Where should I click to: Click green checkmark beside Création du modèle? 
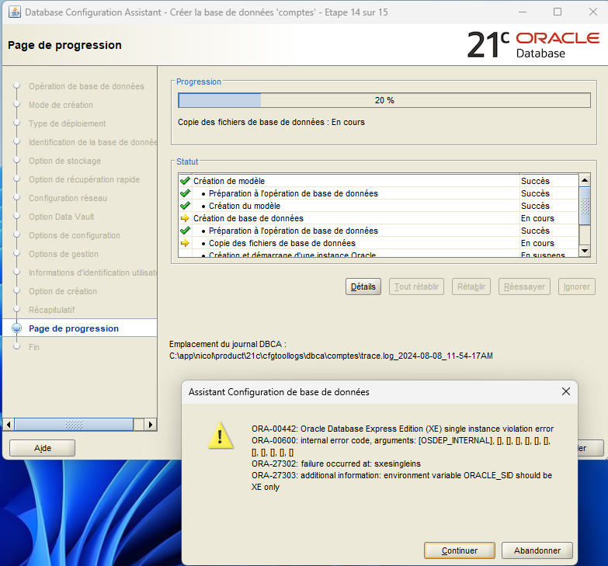point(185,206)
